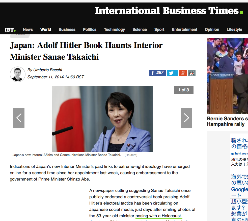Screen dimensions: 248x221
Task: Tweet article via Twitter icon
Action: (172, 73)
